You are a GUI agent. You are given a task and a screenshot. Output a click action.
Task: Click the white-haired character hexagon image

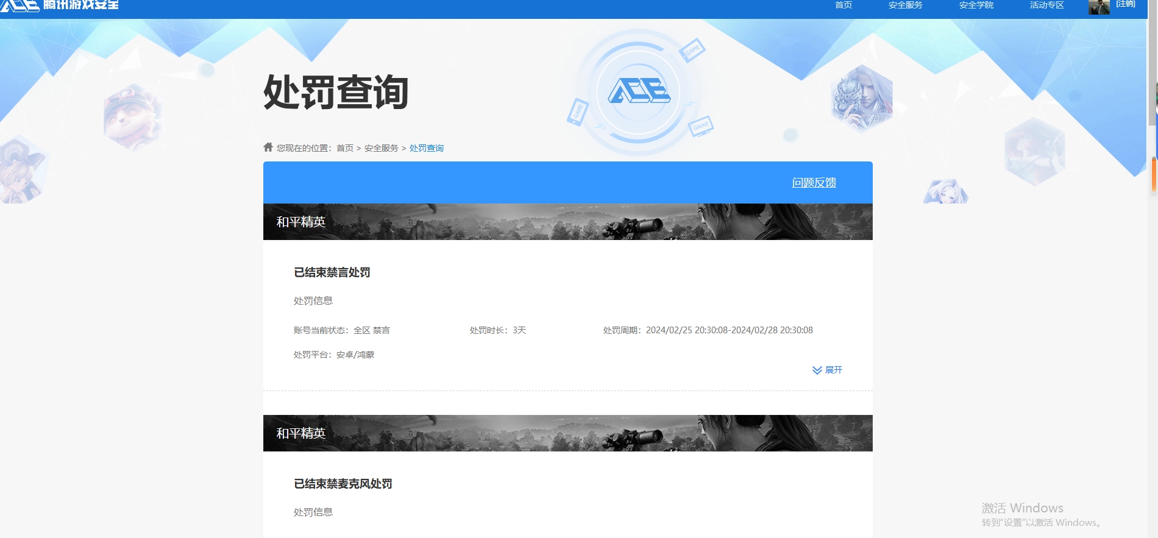click(x=862, y=99)
